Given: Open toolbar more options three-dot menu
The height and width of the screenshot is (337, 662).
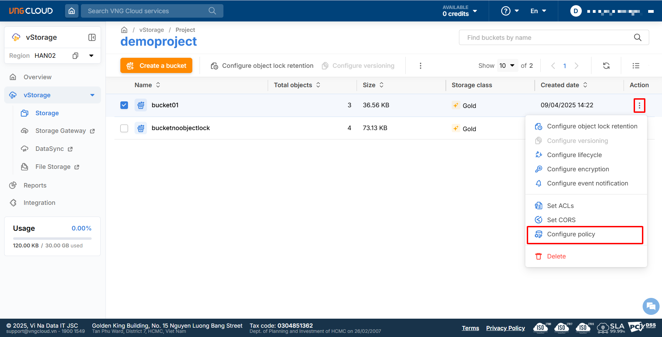Looking at the screenshot, I should [420, 66].
